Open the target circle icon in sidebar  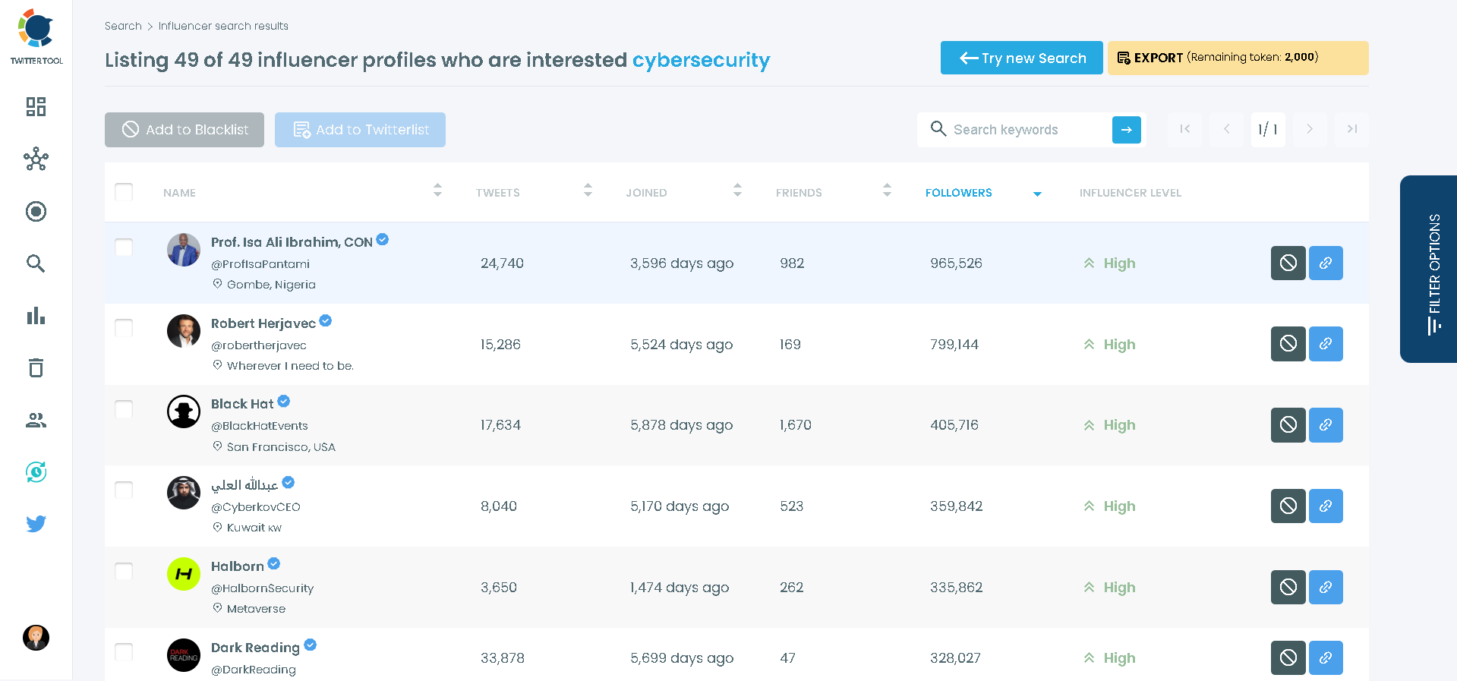tap(36, 211)
